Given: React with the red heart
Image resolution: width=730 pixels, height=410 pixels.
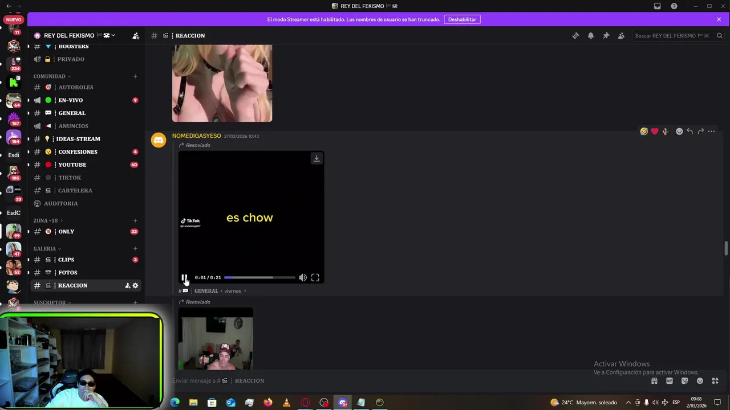Looking at the screenshot, I should 655,132.
